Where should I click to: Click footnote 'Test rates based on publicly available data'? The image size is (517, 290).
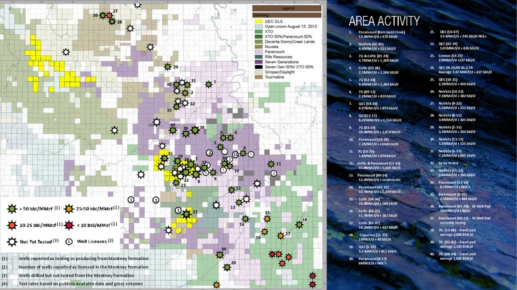(81, 284)
